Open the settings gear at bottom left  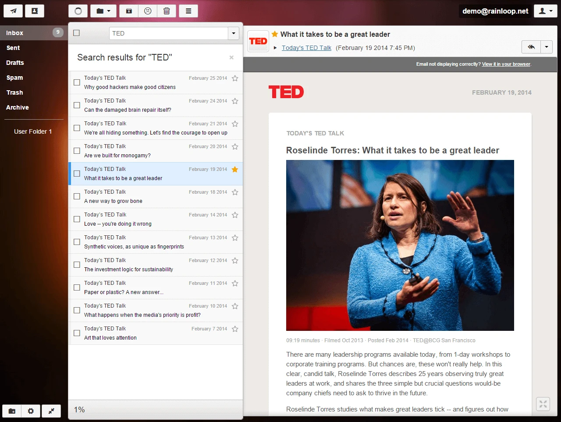click(x=31, y=411)
